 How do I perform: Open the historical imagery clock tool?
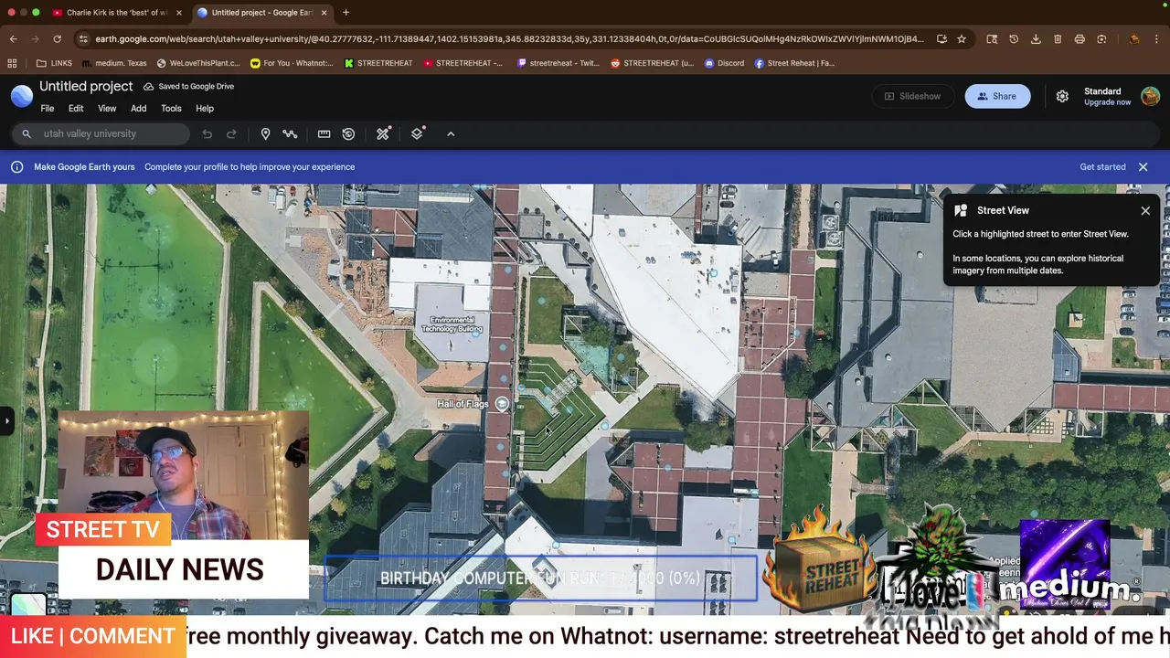coord(348,134)
